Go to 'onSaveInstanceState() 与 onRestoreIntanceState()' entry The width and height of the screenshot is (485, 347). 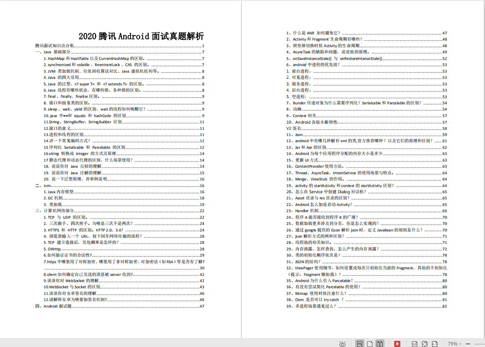367,58
